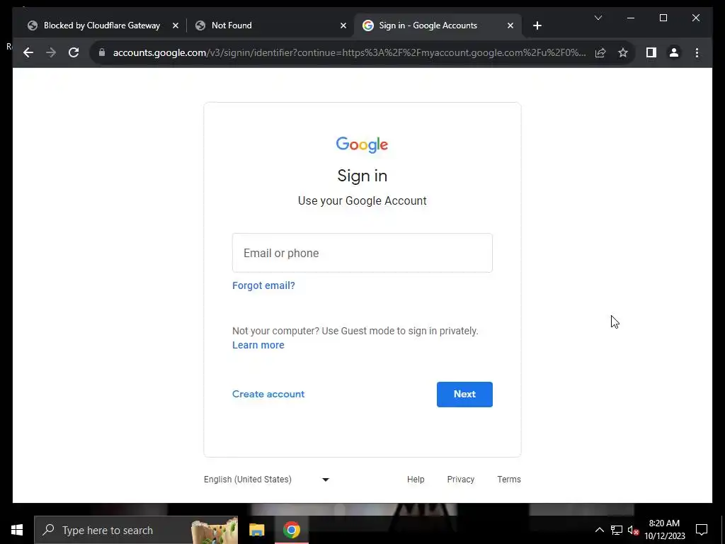Bookmark this page with the star icon
725x544 pixels.
coord(623,52)
